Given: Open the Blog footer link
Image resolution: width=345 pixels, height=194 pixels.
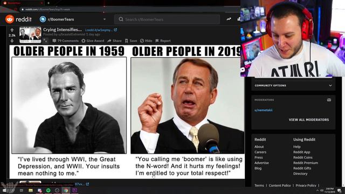Looking at the screenshot, I should 258,168.
